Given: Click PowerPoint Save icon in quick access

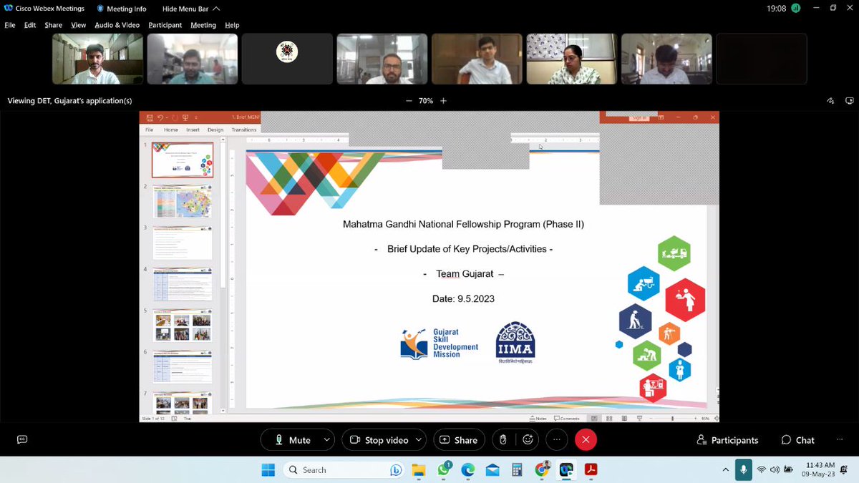Looking at the screenshot, I should (x=150, y=117).
